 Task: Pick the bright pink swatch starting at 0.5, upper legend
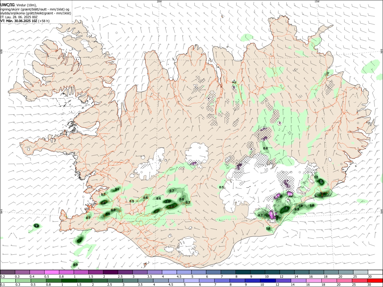coord(52,272)
